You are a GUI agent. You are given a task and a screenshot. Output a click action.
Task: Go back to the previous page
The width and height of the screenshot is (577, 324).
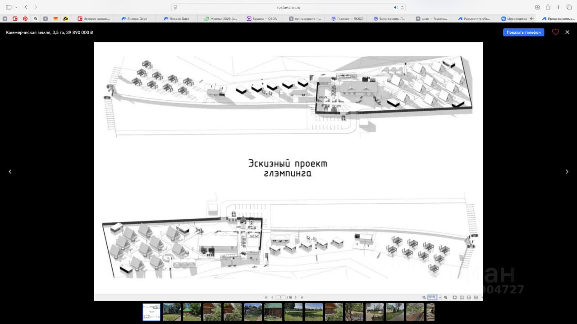click(x=26, y=7)
